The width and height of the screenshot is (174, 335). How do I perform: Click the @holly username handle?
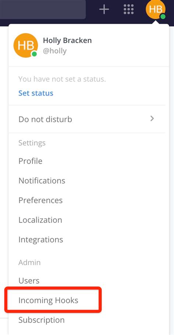tap(55, 51)
